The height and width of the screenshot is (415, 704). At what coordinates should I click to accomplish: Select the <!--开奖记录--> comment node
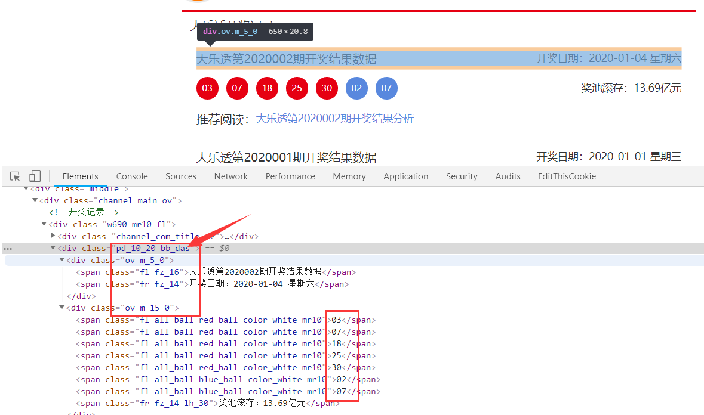[84, 212]
